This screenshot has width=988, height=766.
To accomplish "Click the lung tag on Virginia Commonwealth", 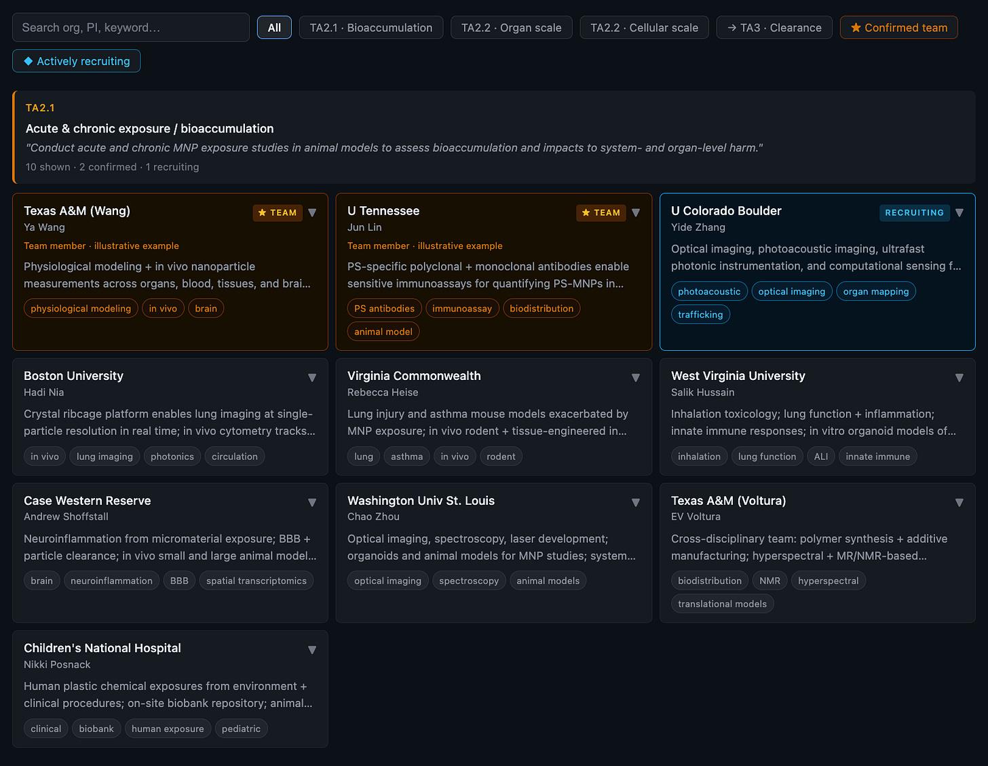I will click(364, 457).
